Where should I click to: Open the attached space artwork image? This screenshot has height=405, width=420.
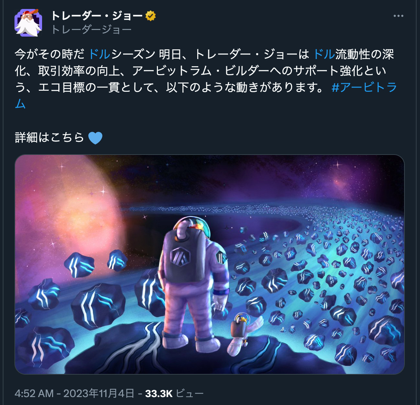[x=210, y=264]
